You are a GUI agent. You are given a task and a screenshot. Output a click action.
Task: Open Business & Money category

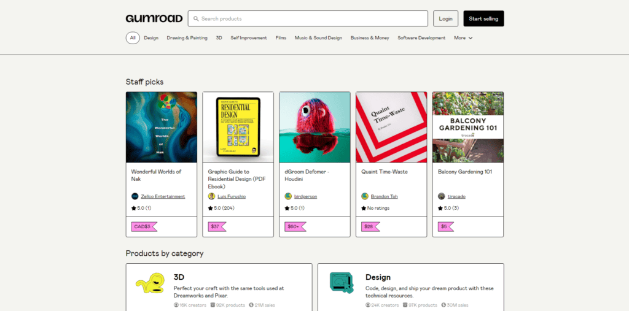pos(370,38)
